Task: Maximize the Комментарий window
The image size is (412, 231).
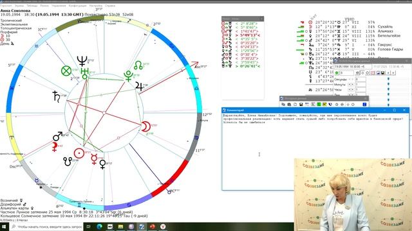Action: 395,110
